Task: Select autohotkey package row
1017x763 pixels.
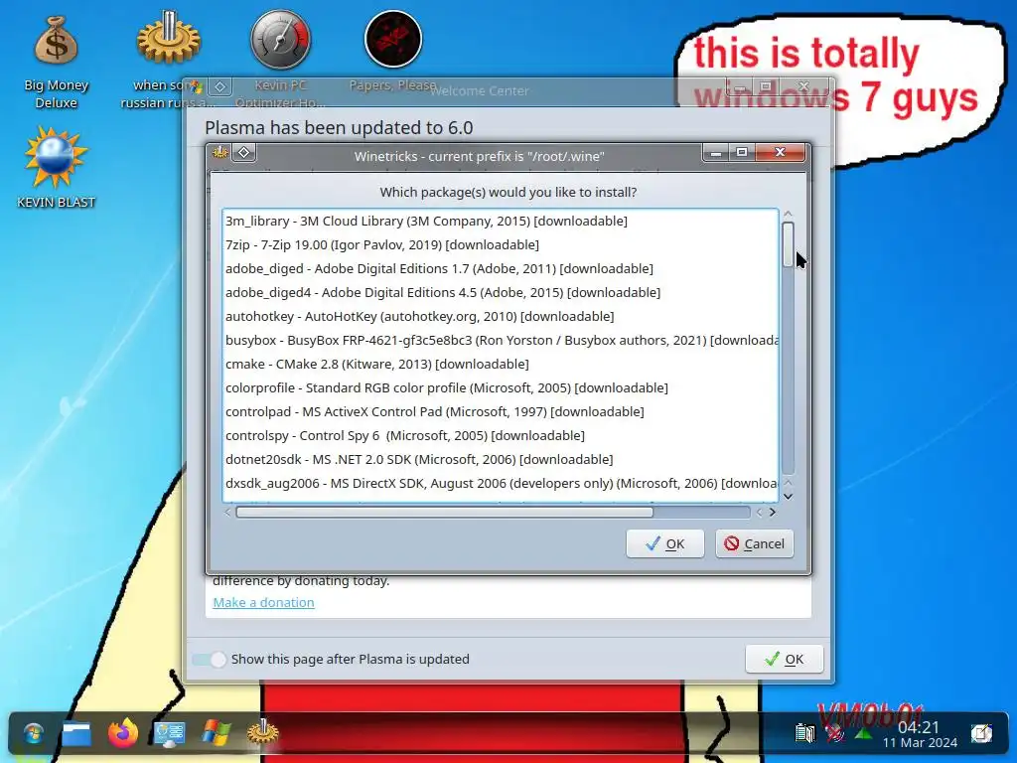Action: coord(501,316)
